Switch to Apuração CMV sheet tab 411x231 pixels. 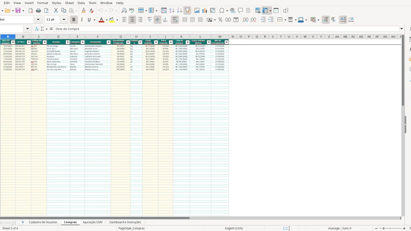(92, 222)
